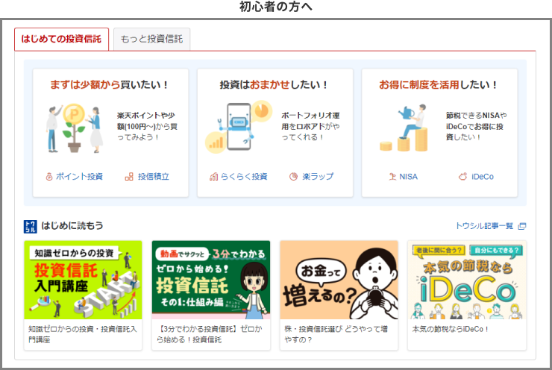Click the caption 【3分でわかる投資信託】ゼロから始める！投資信託
Image resolution: width=552 pixels, height=370 pixels.
tap(210, 334)
